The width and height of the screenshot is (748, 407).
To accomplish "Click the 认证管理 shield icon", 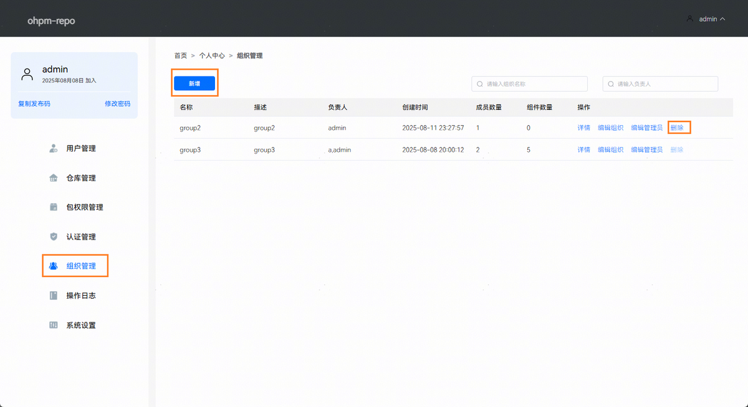I will pyautogui.click(x=54, y=236).
